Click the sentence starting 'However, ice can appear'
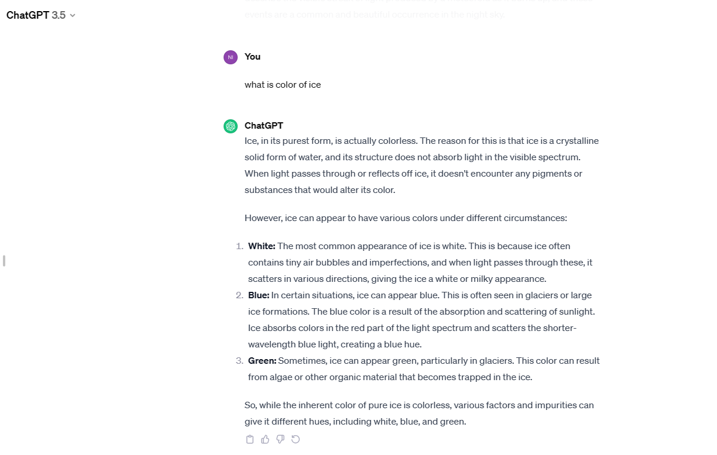717x455 pixels. pyautogui.click(x=406, y=218)
